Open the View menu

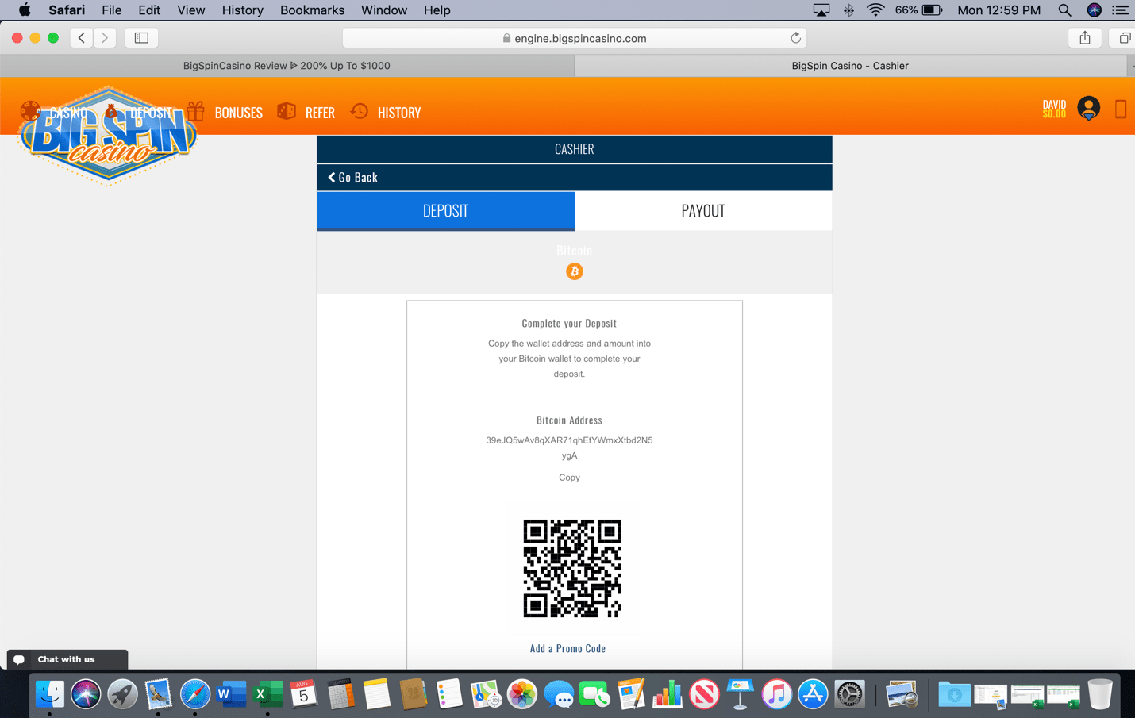[x=190, y=10]
